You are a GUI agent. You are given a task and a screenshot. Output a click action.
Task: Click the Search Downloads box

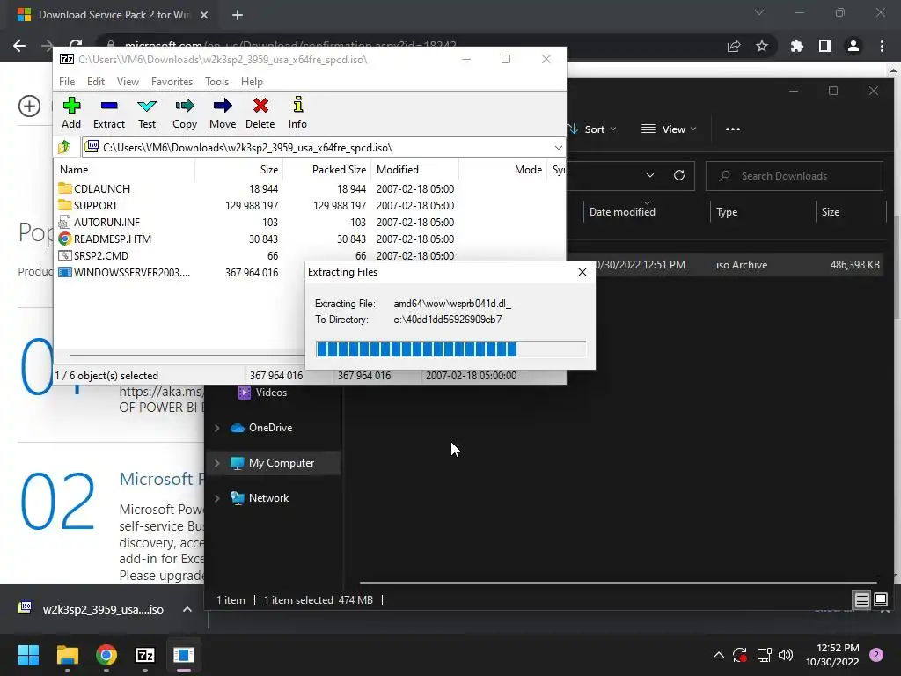click(x=795, y=176)
